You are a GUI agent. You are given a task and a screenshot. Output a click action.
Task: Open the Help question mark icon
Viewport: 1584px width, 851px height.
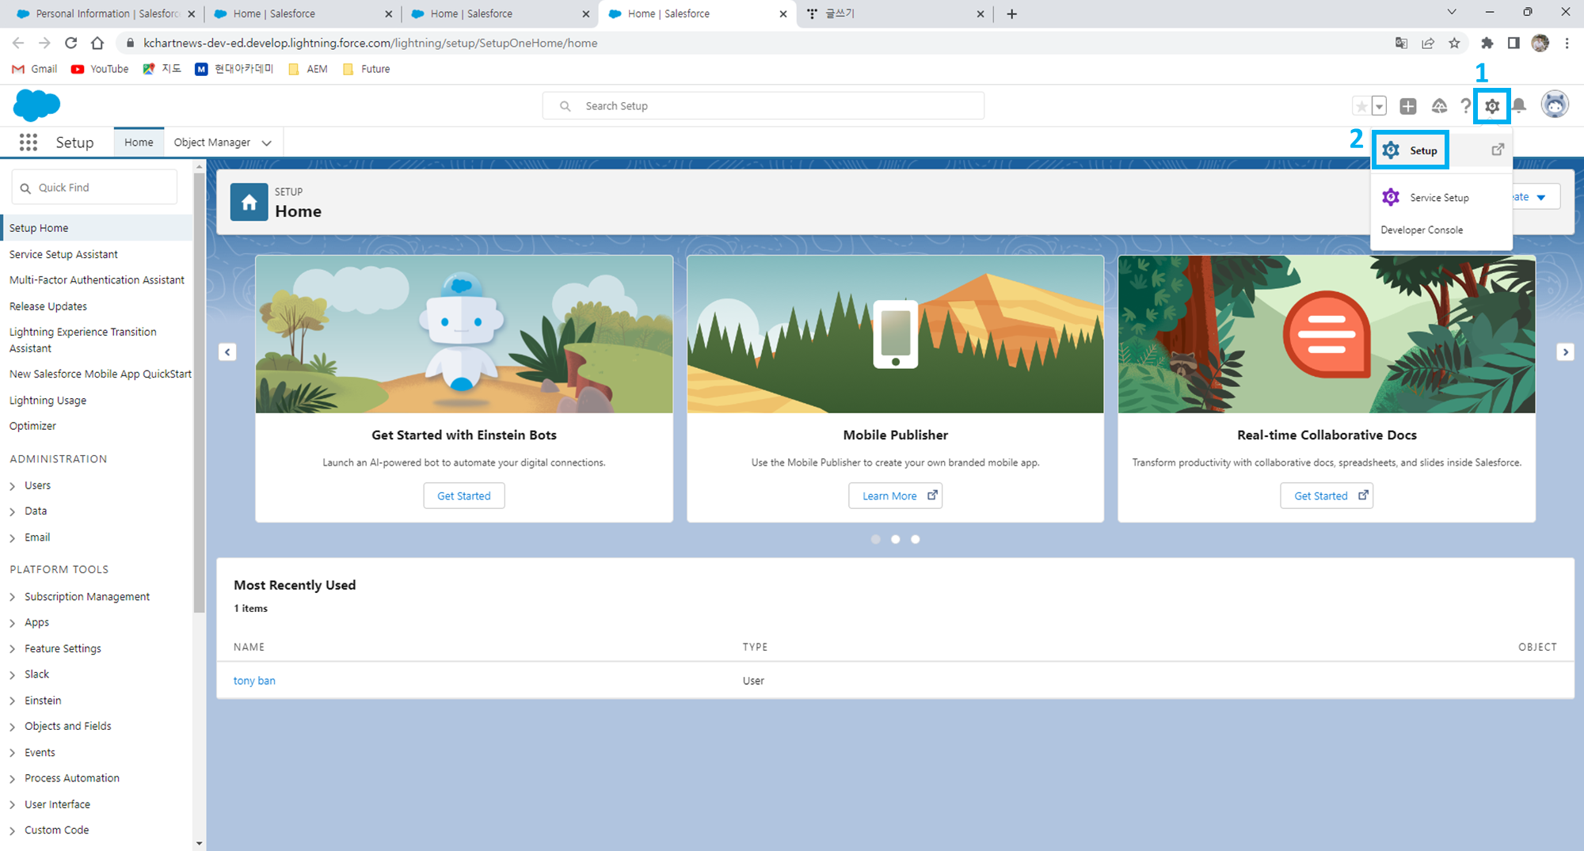[1465, 106]
